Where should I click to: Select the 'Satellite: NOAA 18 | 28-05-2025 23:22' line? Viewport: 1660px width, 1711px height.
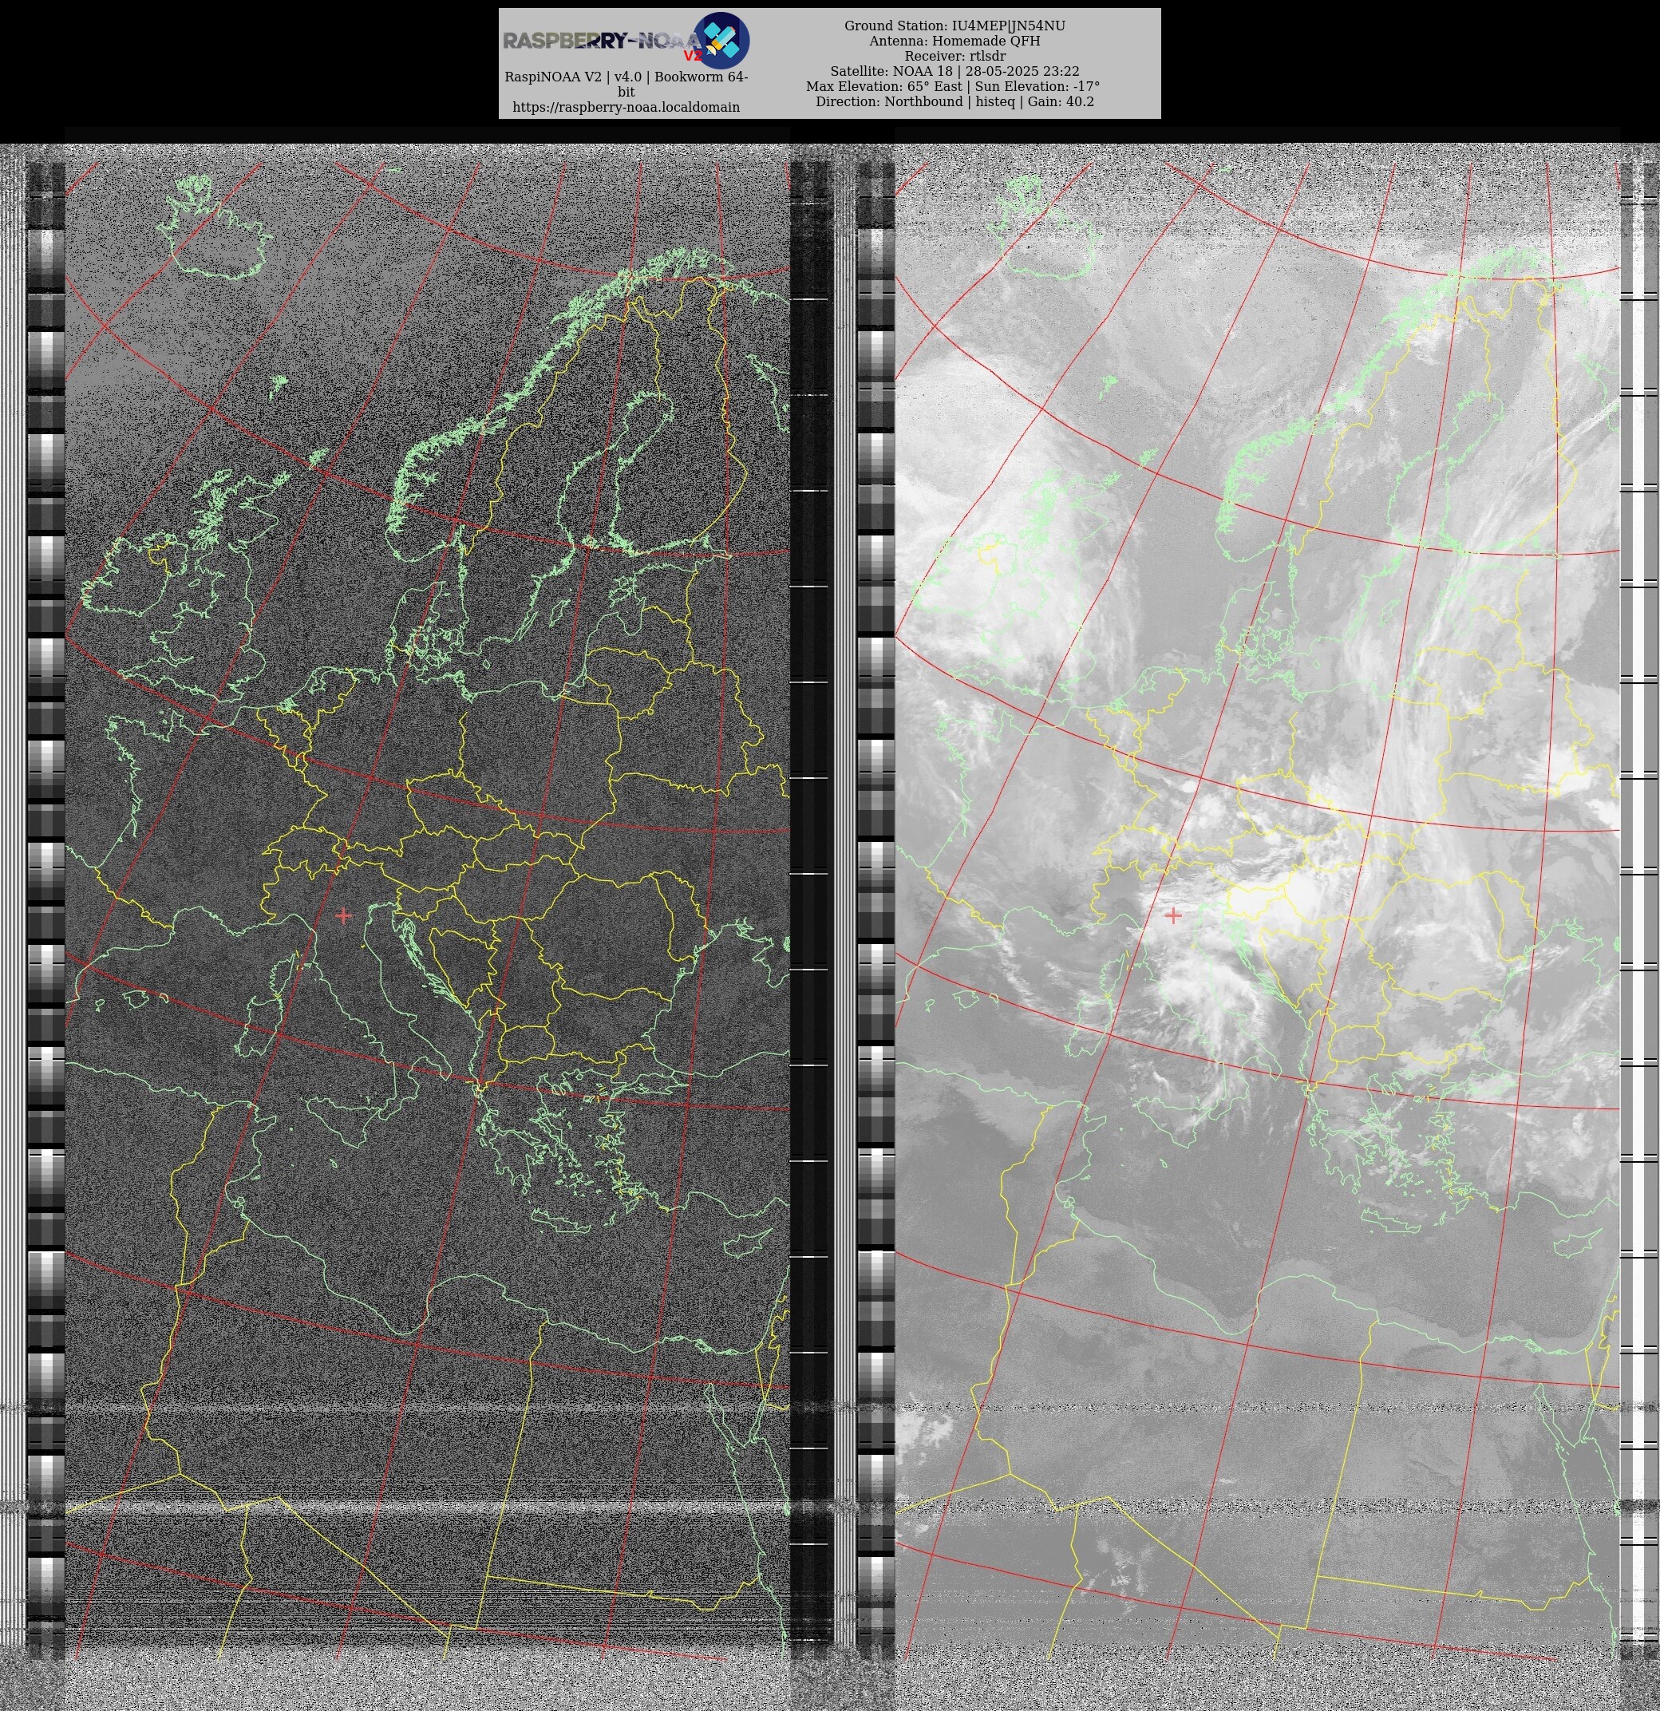(x=955, y=72)
